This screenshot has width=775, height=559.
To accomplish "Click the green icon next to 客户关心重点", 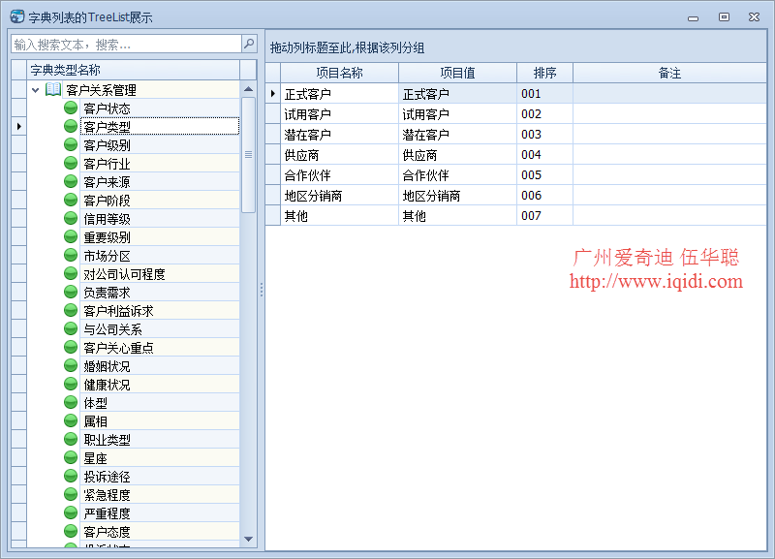I will [71, 347].
